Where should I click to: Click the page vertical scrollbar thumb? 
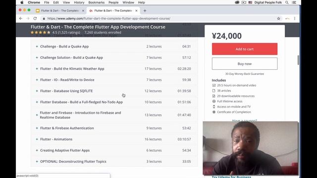(x=298, y=60)
